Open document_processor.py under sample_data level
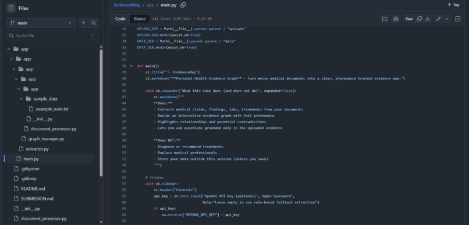Image resolution: width=469 pixels, height=225 pixels. tap(54, 129)
